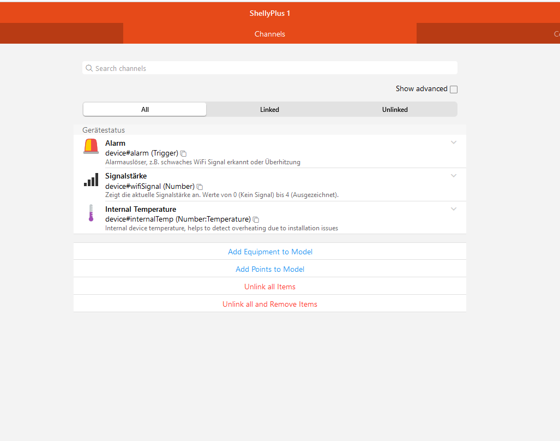
Task: Select the All filter segment
Action: 144,109
